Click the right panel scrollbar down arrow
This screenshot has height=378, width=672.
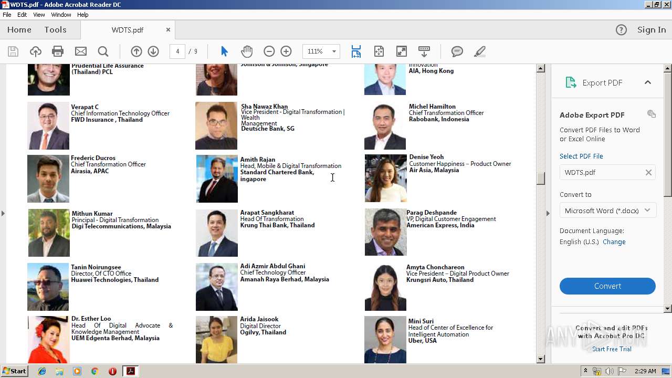tap(668, 309)
